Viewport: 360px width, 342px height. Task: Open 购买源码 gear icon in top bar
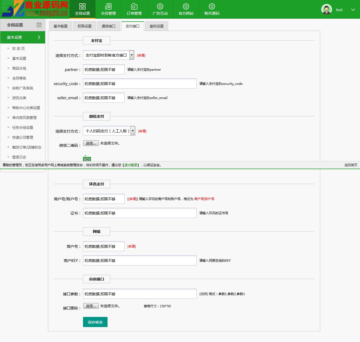click(212, 6)
